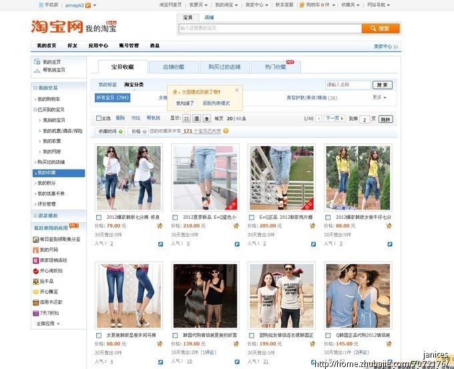This screenshot has width=454, height=369.
Task: Expand the 收藏夹 top dropdown
Action: (x=351, y=5)
